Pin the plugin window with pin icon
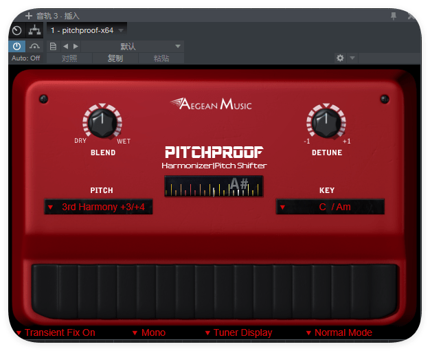This screenshot has width=430, height=351. (x=394, y=16)
